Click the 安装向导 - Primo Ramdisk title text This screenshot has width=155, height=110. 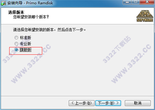coord(30,3)
